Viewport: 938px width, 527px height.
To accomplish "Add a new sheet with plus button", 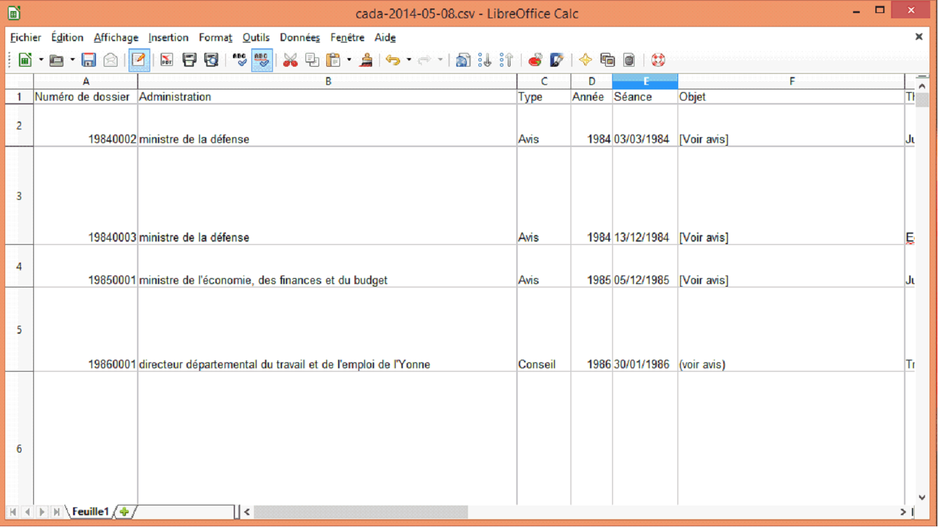I will [x=124, y=512].
